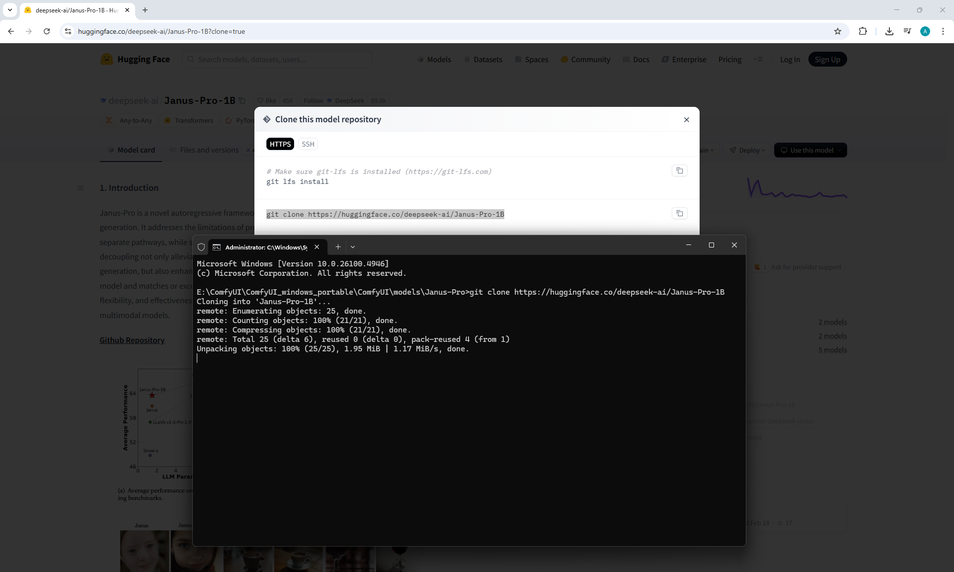954x572 pixels.
Task: Expand the Chrome tab search dropdown
Action: [x=9, y=10]
